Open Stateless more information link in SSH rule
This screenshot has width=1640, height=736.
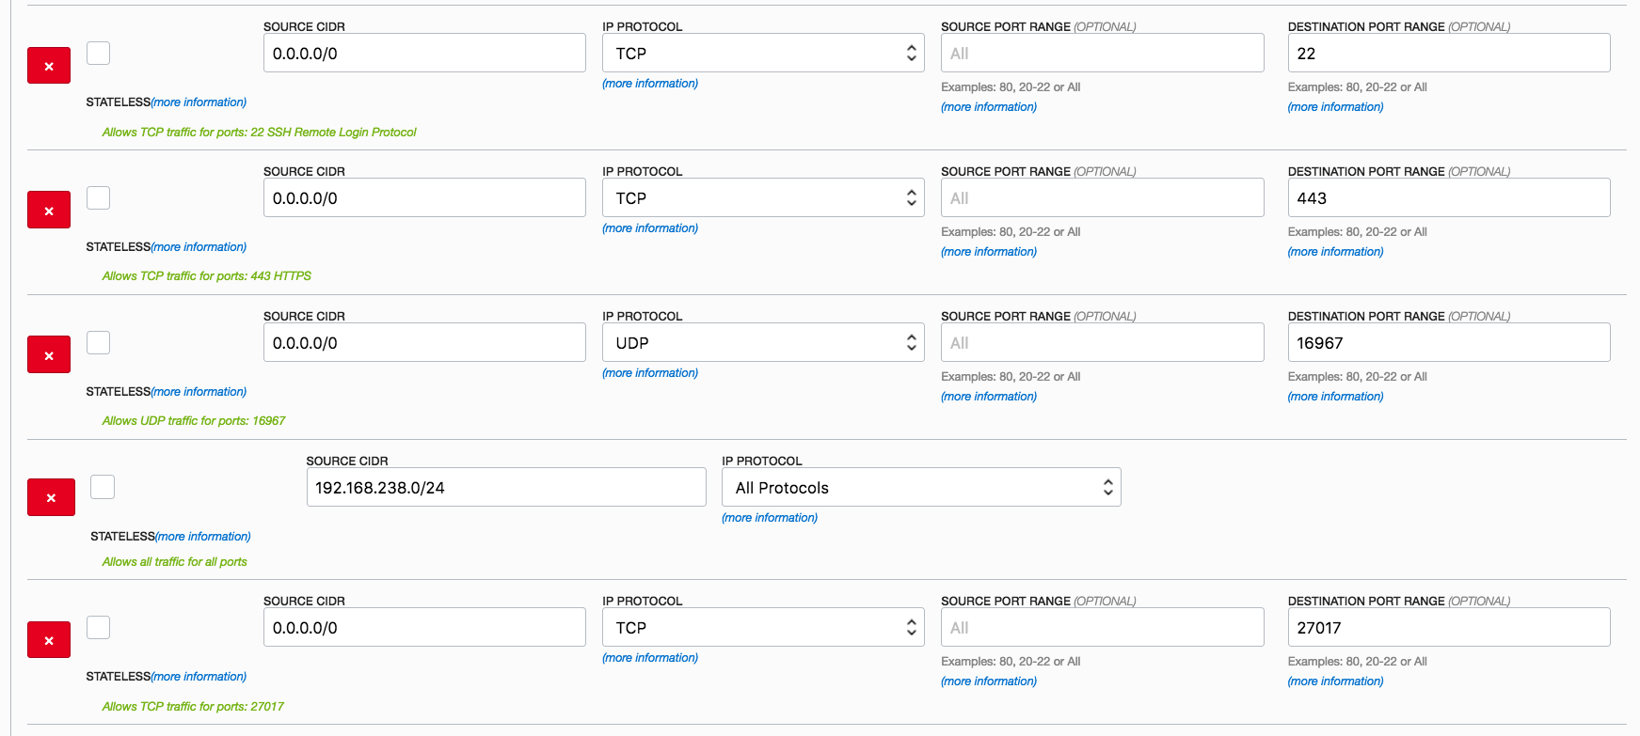[199, 102]
